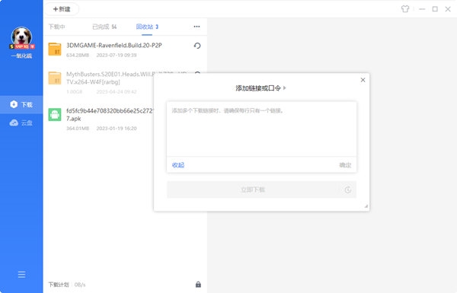Click the dialog resize grip corner
The image size is (457, 293).
pos(366,206)
